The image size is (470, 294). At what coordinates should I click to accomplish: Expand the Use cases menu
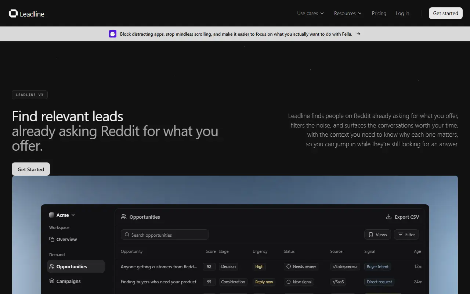click(x=311, y=13)
